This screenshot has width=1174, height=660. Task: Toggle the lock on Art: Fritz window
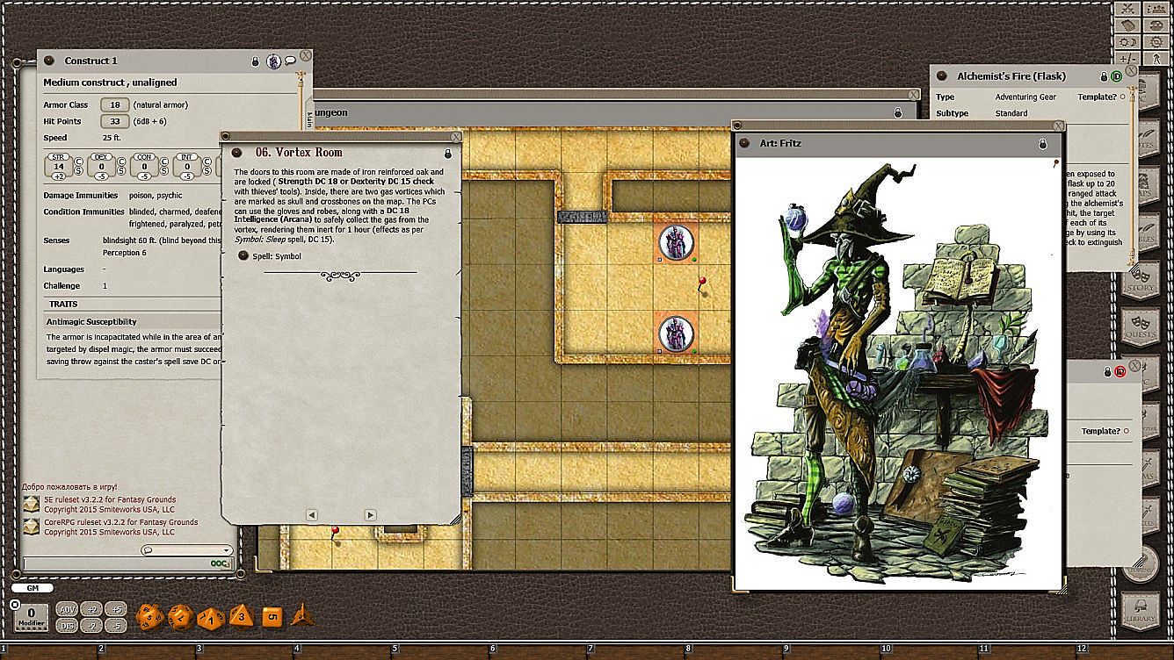click(x=1042, y=143)
